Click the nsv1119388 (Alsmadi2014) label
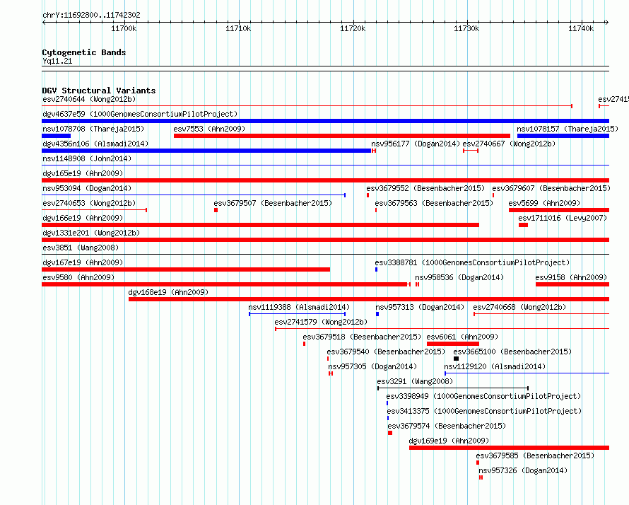The image size is (629, 505). pos(299,307)
